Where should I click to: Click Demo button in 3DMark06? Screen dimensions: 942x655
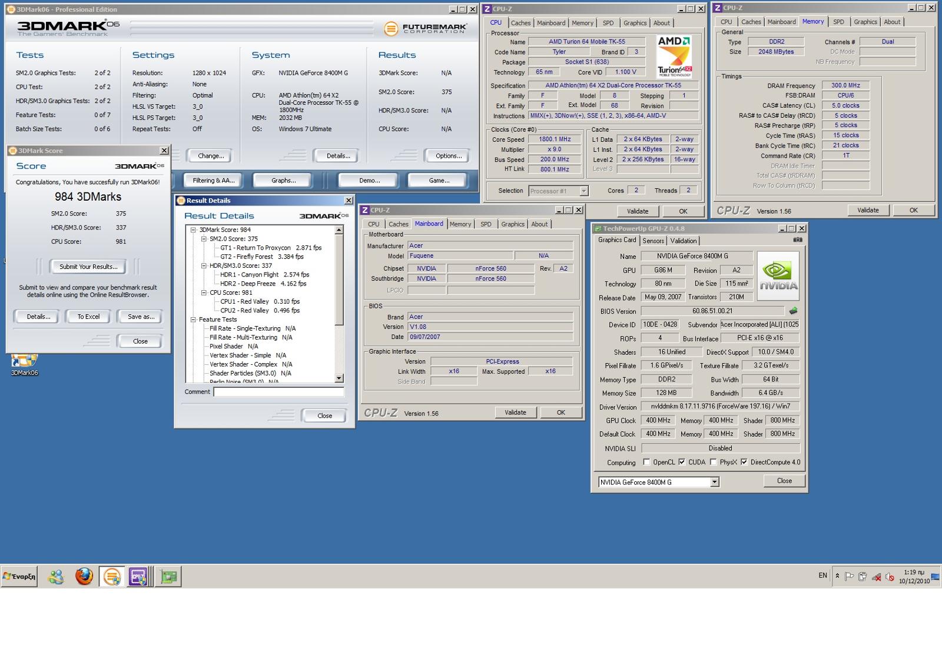369,181
